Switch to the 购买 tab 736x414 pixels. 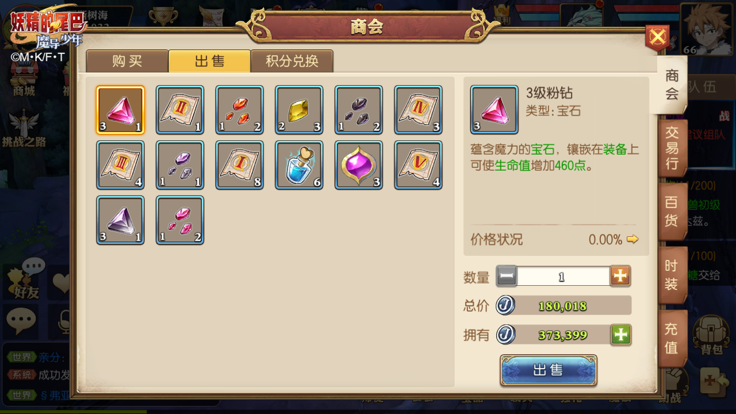pos(127,61)
